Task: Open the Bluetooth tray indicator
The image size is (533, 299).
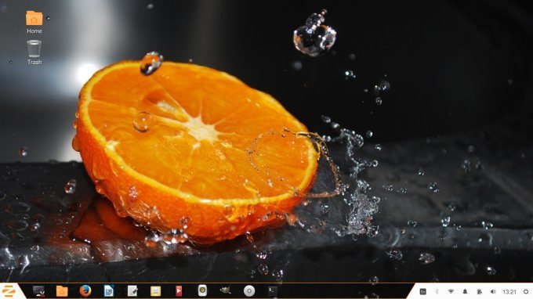Action: pyautogui.click(x=437, y=291)
